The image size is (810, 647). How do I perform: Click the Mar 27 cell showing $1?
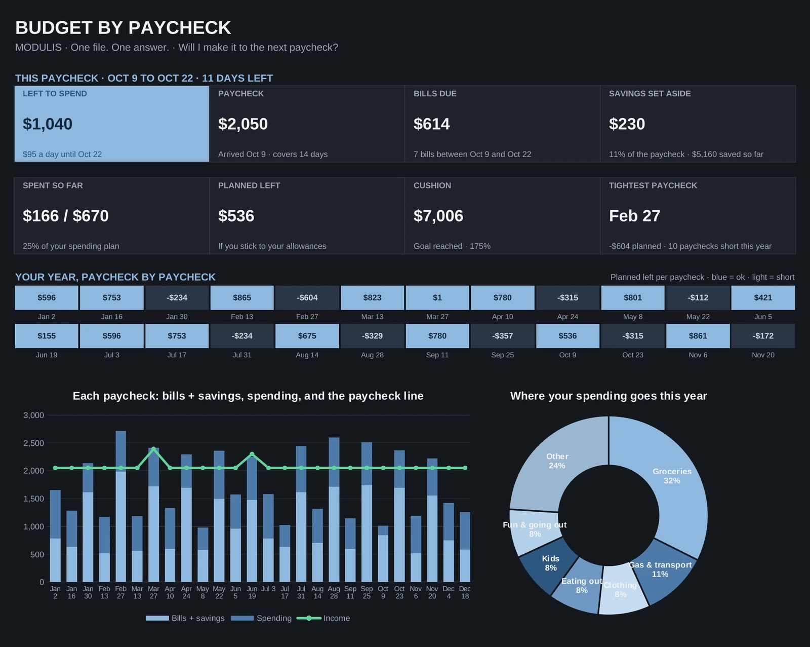[x=437, y=297]
